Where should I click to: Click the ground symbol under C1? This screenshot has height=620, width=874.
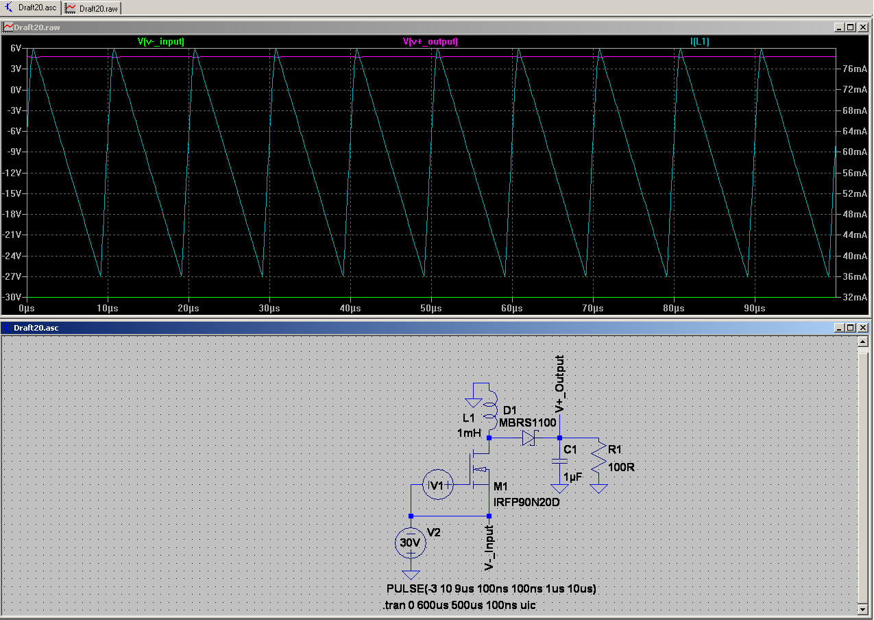(560, 488)
